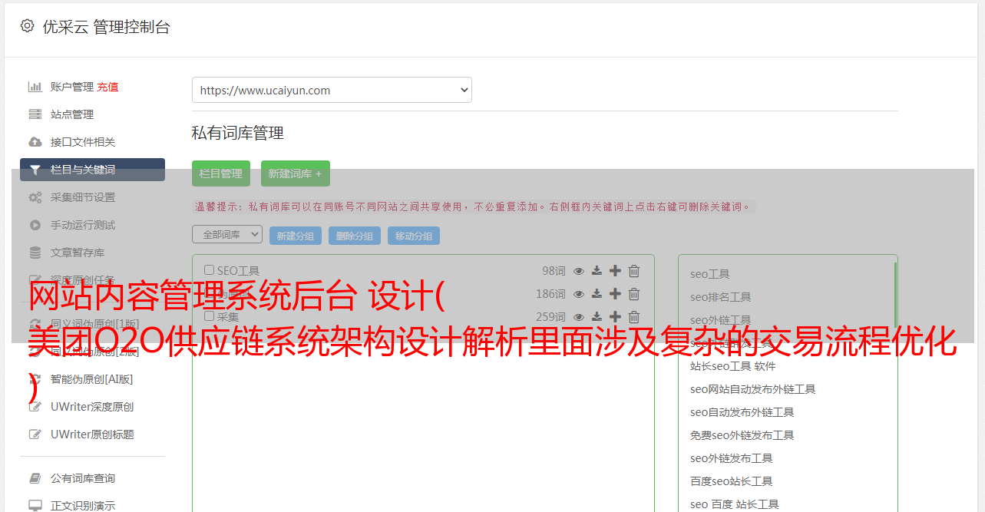View SEO工具 keywords with the eye icon

[x=579, y=271]
